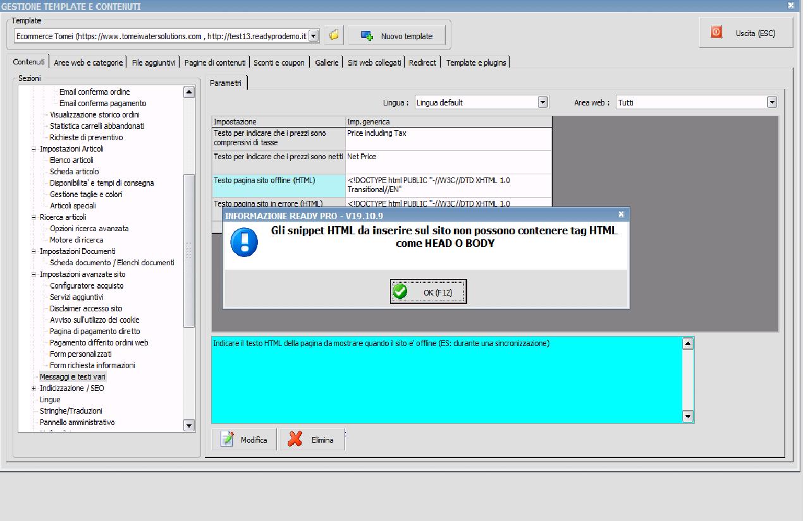Select Elenco articoli in the tree
808x521 pixels.
click(71, 160)
